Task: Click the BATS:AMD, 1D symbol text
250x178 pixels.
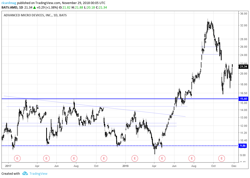Action: point(12,8)
